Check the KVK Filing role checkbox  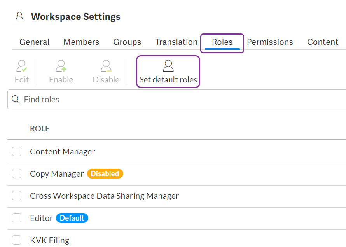17,240
